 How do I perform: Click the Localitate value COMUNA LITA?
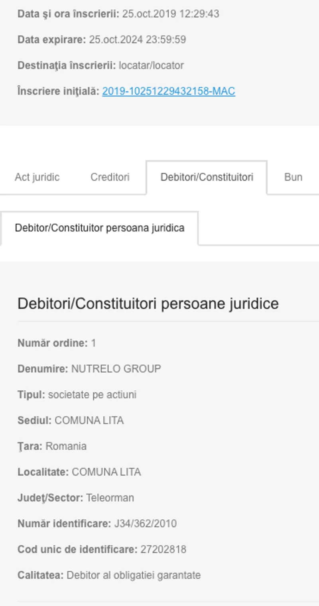(106, 472)
